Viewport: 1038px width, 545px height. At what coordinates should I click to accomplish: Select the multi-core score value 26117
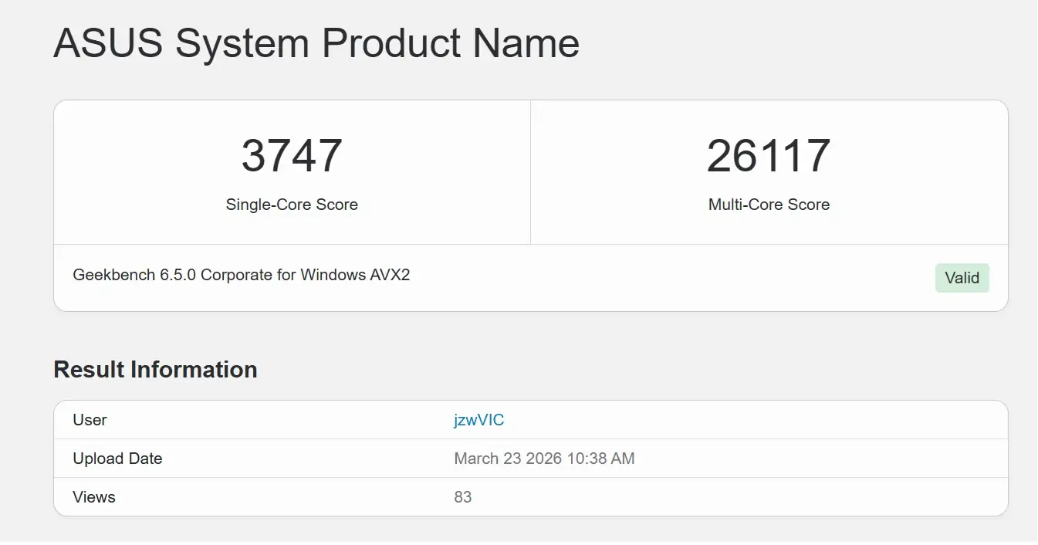pos(769,155)
